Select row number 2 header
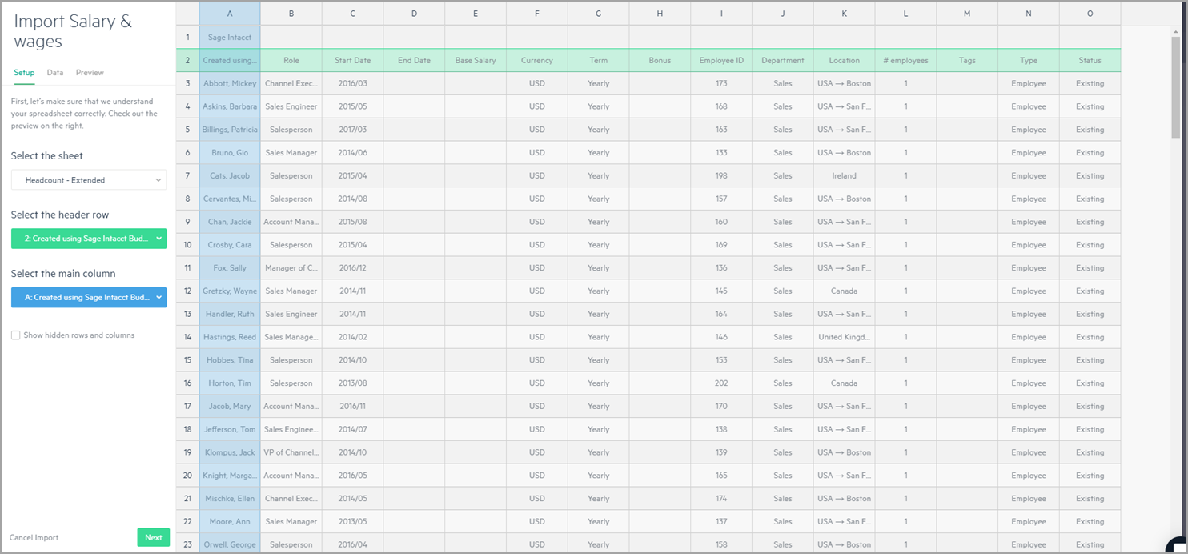Screen dimensions: 1188x554 (187, 60)
